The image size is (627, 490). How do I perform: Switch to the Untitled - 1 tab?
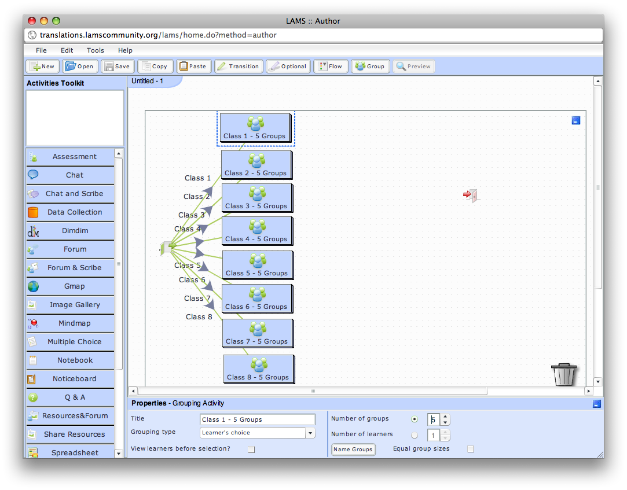(x=148, y=81)
